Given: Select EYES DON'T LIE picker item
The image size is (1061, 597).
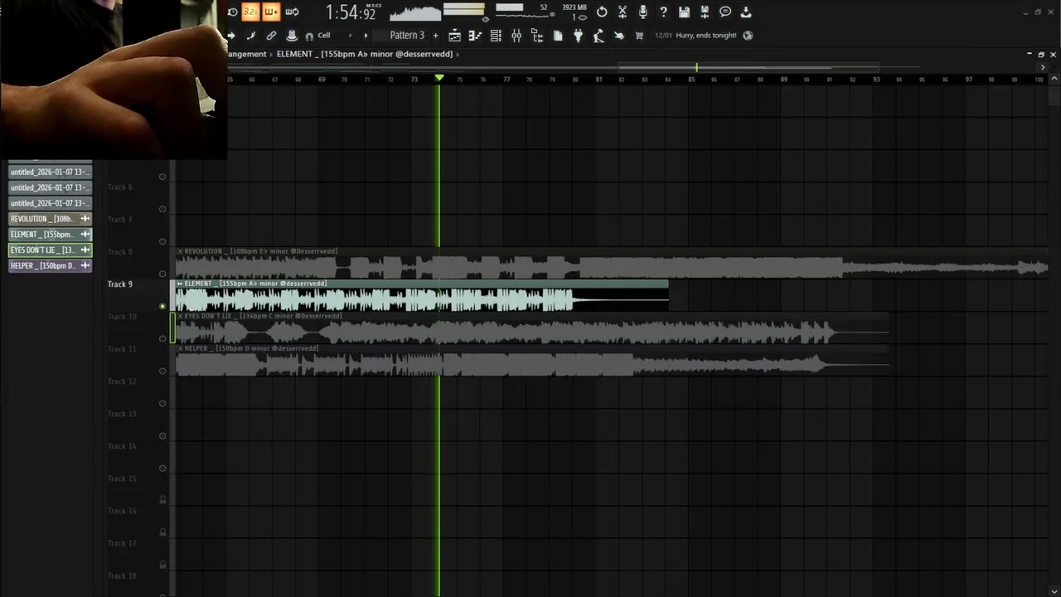Looking at the screenshot, I should [50, 250].
